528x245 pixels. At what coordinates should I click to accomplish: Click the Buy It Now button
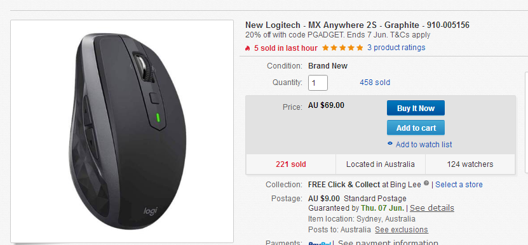pos(416,108)
